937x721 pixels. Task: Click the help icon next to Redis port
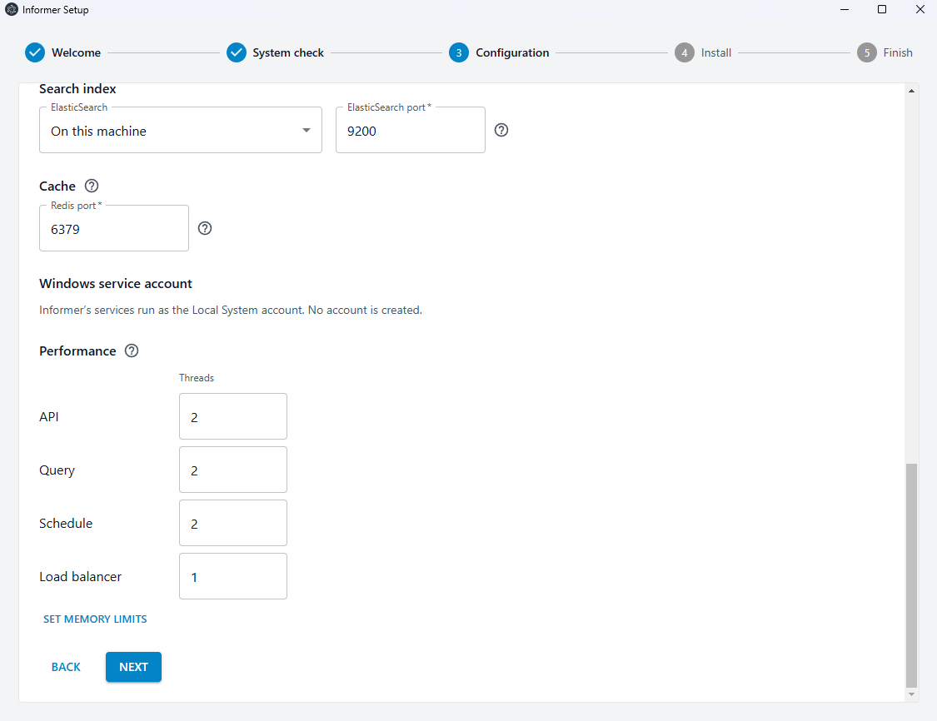point(205,228)
